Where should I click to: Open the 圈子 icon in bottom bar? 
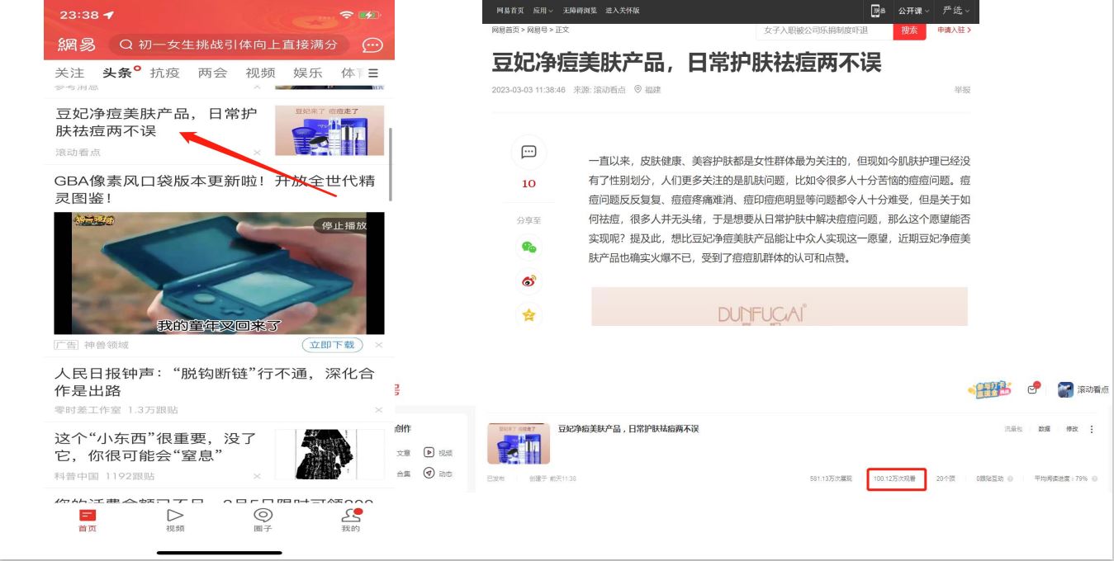click(263, 517)
